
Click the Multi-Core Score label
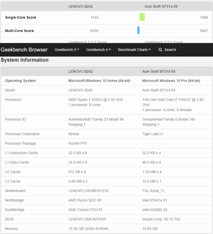tap(19, 31)
